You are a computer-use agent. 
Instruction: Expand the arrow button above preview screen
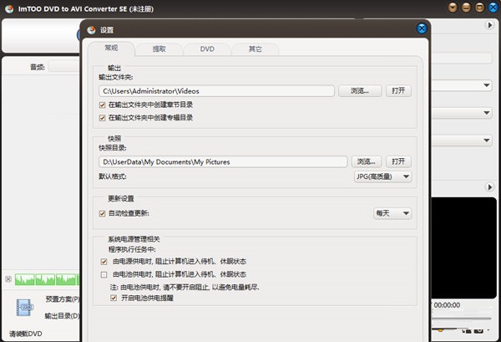coord(489,186)
